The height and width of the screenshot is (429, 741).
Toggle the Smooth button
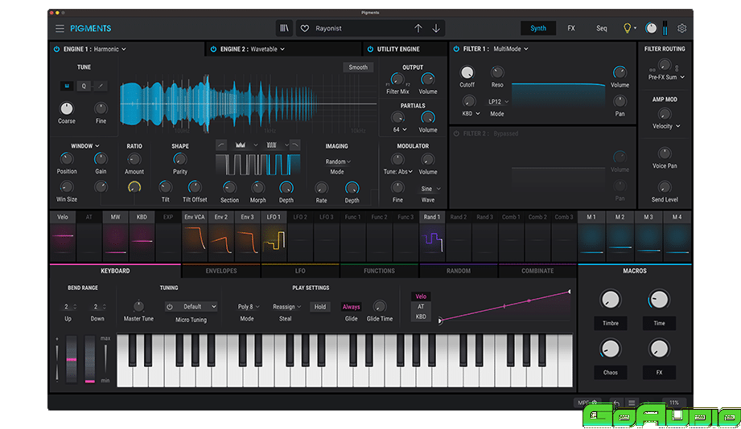[358, 67]
